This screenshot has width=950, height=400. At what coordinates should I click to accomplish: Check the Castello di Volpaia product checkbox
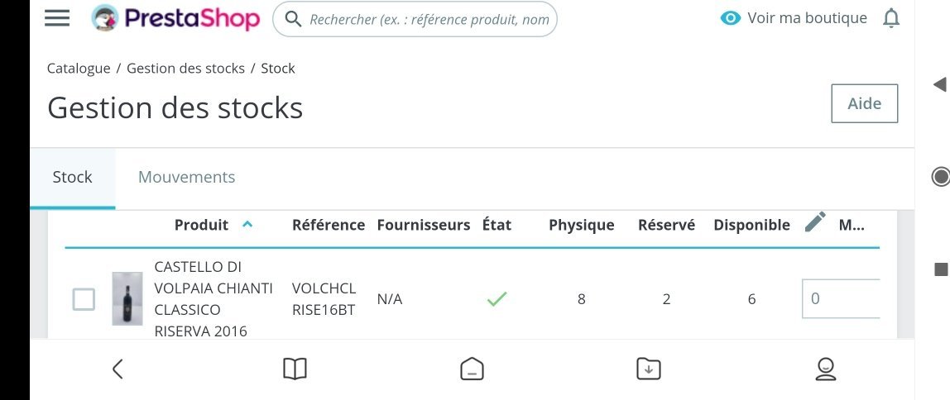(x=84, y=299)
